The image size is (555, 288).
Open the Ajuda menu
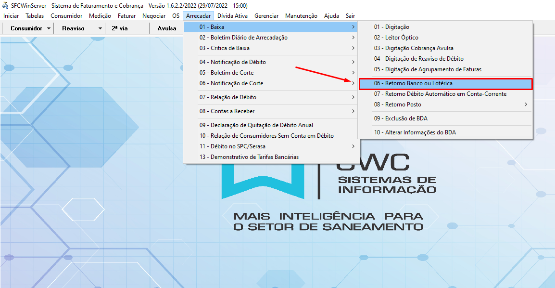331,15
